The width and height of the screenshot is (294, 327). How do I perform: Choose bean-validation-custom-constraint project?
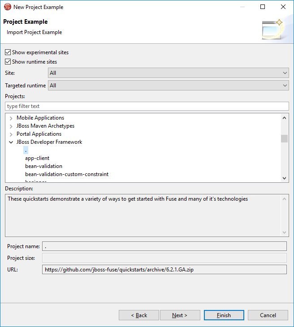(67, 174)
